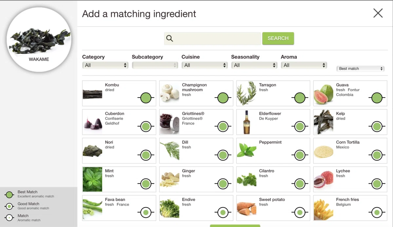Change the Best match sort dropdown
Screen dimensions: 393x227
tap(360, 69)
